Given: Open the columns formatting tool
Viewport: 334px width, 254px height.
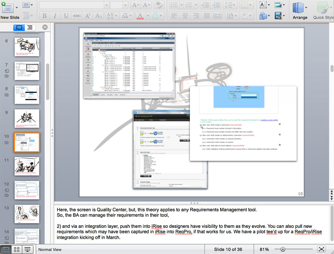Looking at the screenshot, I should coord(246,5).
